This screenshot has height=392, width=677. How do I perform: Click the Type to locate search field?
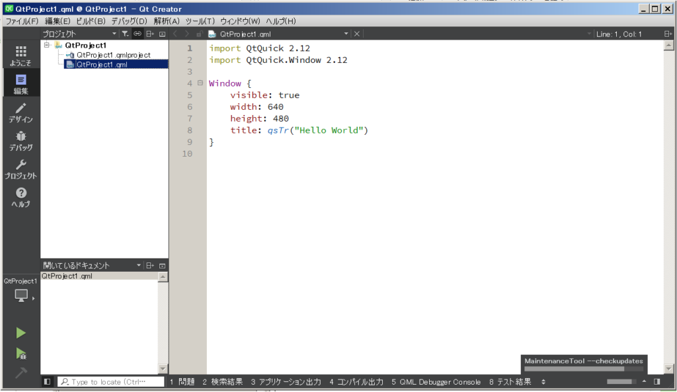tap(110, 381)
